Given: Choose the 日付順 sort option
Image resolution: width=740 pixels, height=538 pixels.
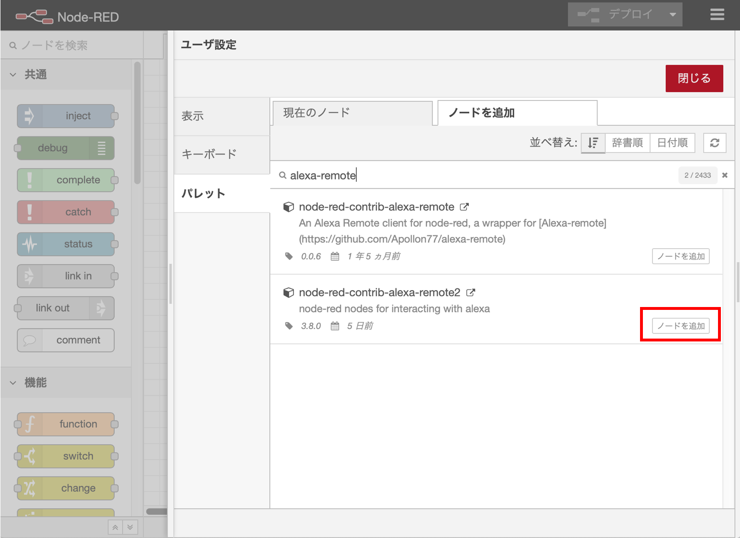Looking at the screenshot, I should pyautogui.click(x=672, y=143).
